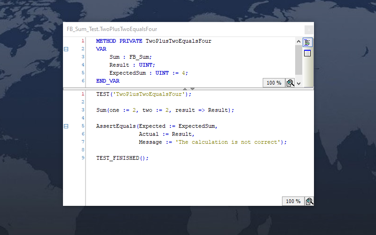Click declaration scrollbar up arrow
The height and width of the screenshot is (235, 376).
tap(298, 41)
